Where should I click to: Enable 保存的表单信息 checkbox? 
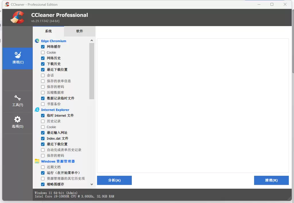click(x=43, y=81)
